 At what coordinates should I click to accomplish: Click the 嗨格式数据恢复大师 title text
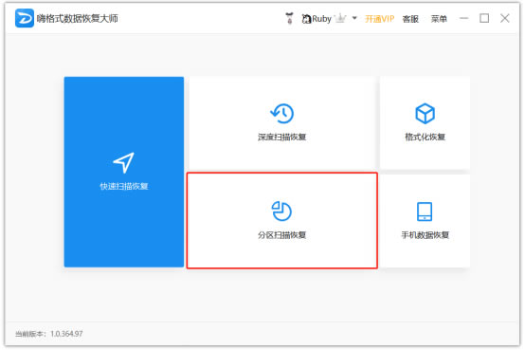78,18
